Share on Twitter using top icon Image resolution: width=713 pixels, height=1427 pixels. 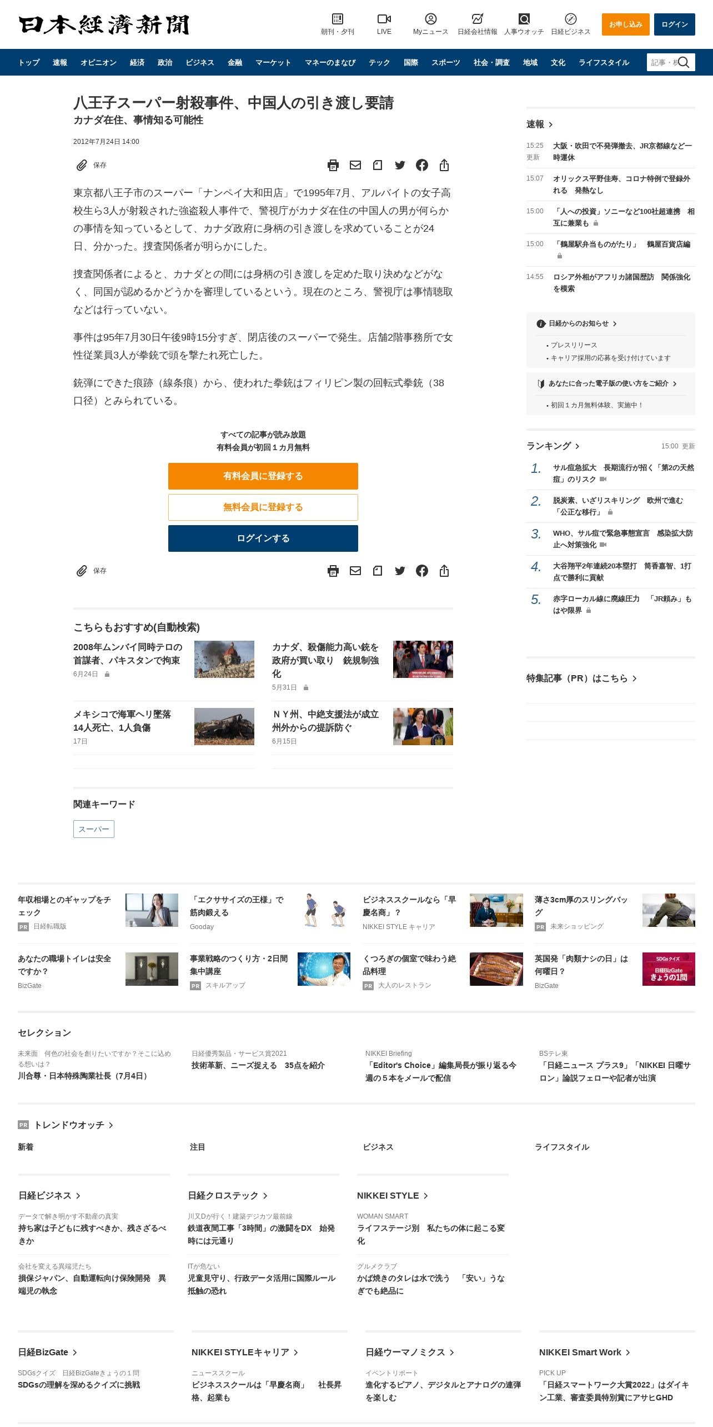pyautogui.click(x=400, y=165)
